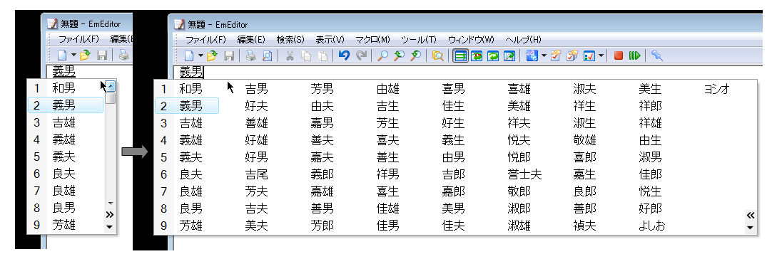The image size is (782, 259).
Task: Toggle Wrap by Page icon
Action: pos(509,55)
